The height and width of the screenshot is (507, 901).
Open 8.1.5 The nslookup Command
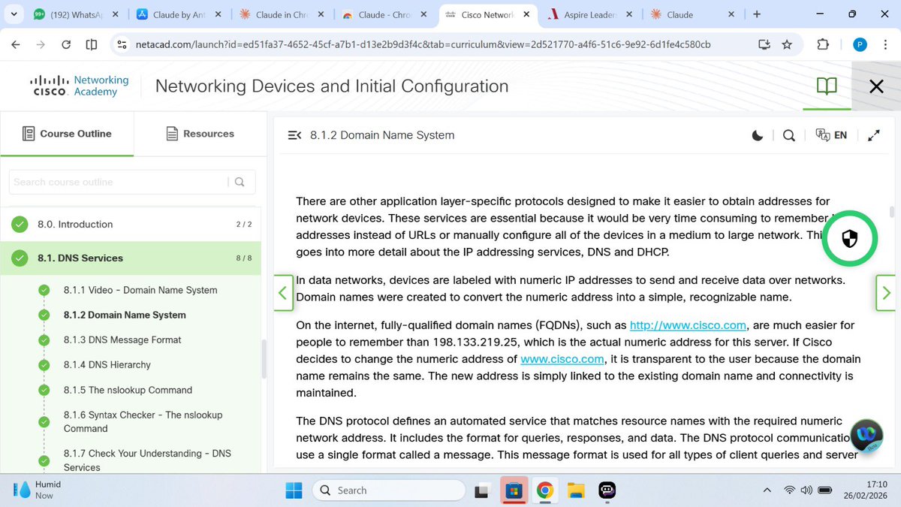click(128, 390)
